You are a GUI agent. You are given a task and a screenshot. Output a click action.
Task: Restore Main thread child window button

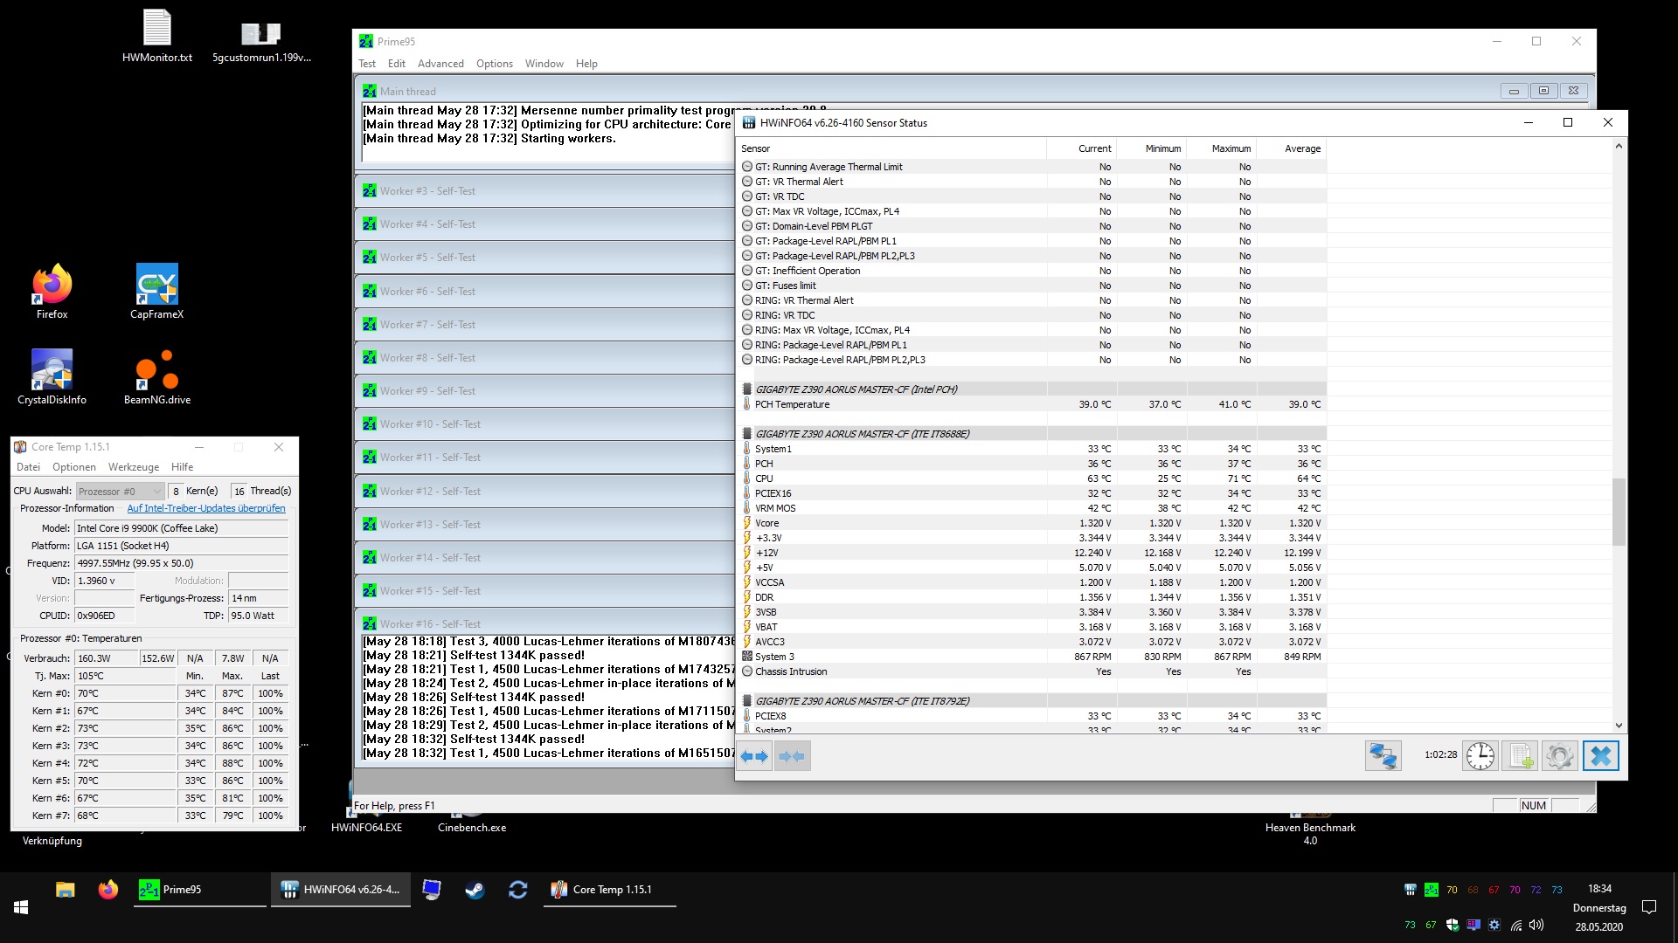1543,91
